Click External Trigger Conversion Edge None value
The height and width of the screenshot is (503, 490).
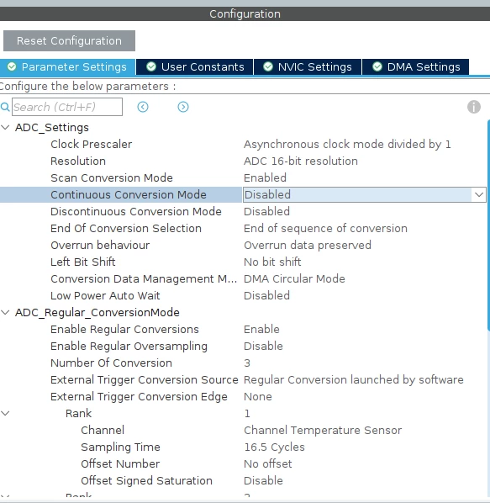click(258, 396)
